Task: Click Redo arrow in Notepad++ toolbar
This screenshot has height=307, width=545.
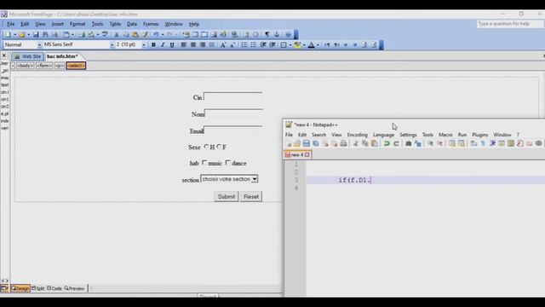Action: [396, 143]
